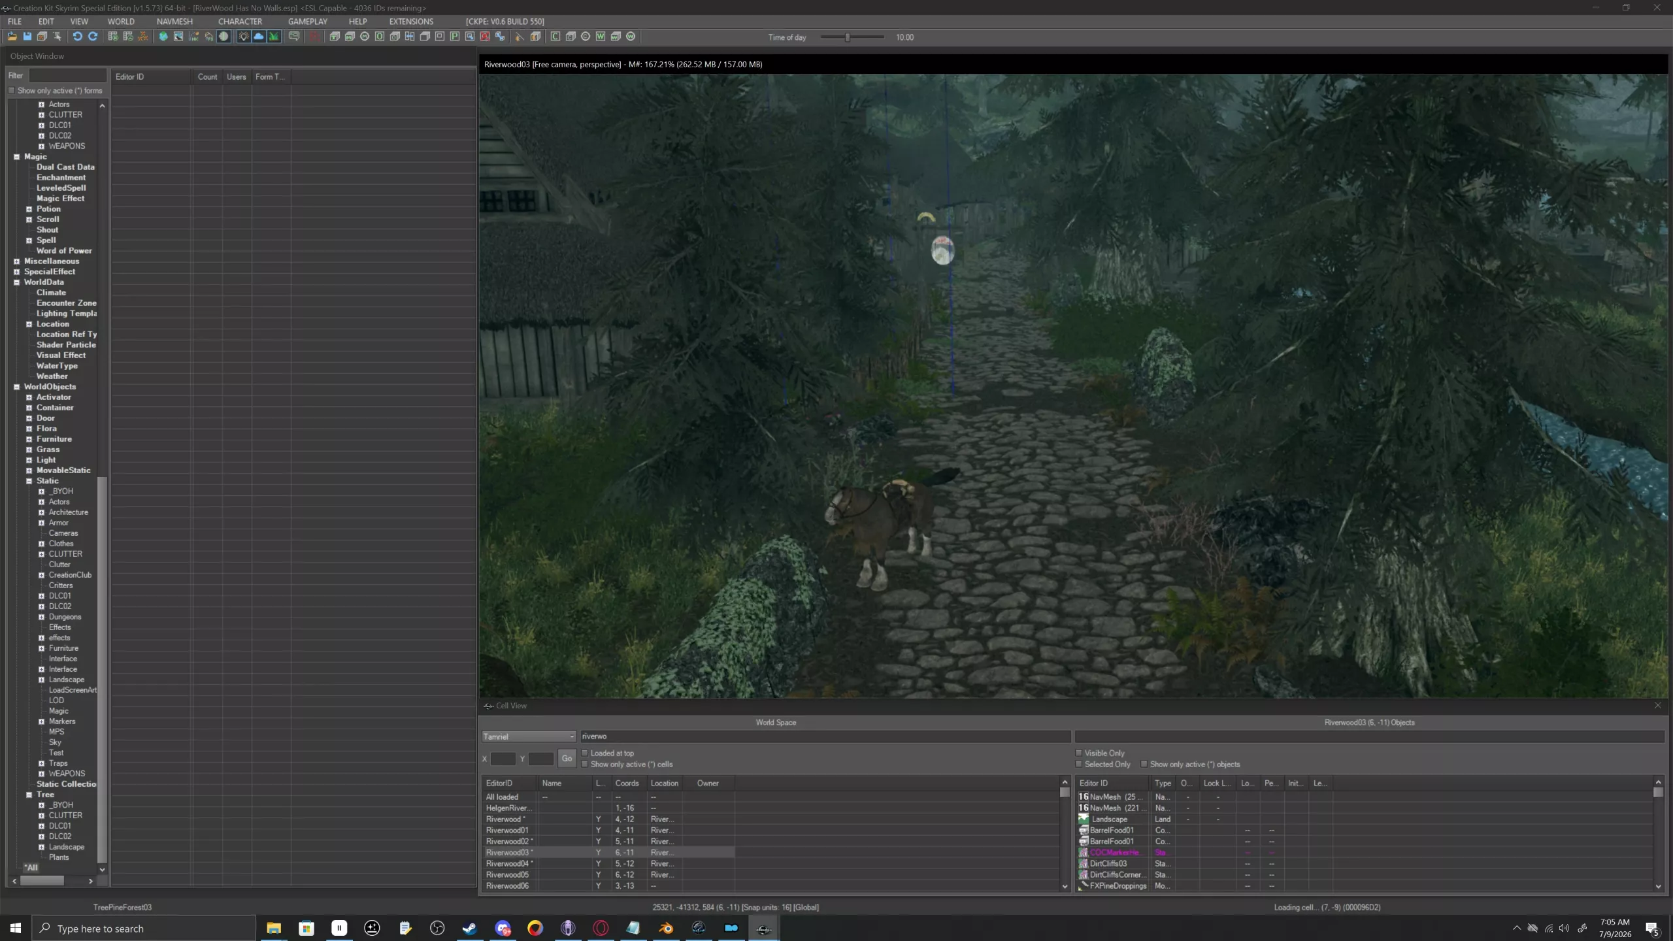This screenshot has width=1673, height=941.
Task: Expand the SpecialEffect tree node
Action: pos(17,272)
